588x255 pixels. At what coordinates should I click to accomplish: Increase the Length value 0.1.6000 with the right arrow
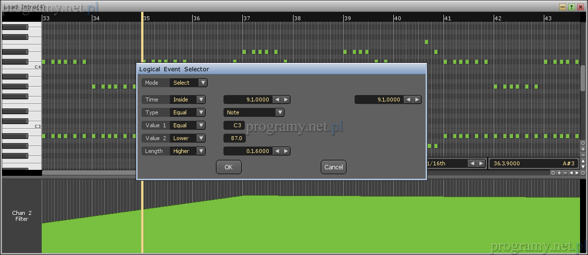pos(286,151)
